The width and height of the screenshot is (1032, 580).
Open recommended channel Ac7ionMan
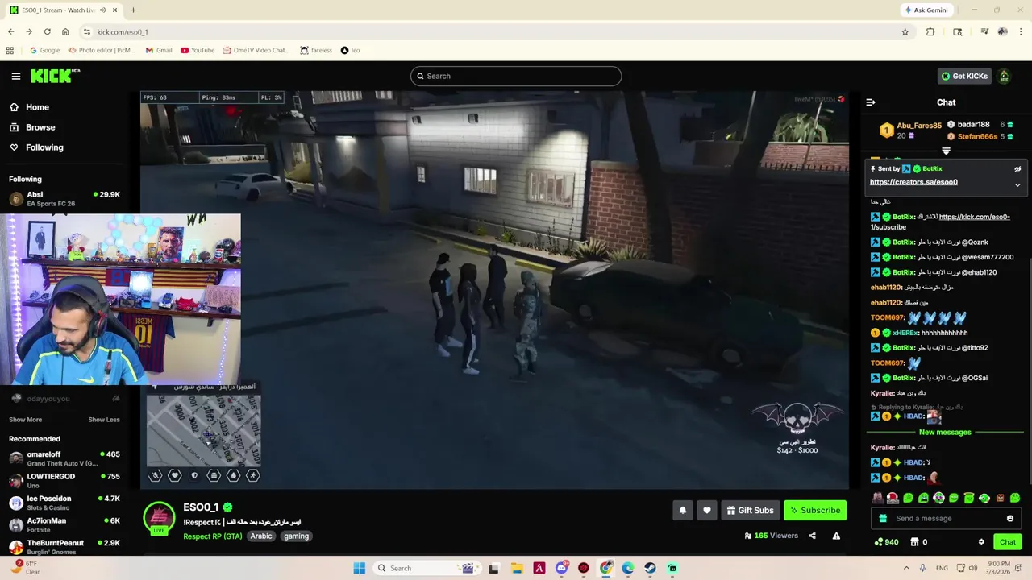tap(64, 524)
